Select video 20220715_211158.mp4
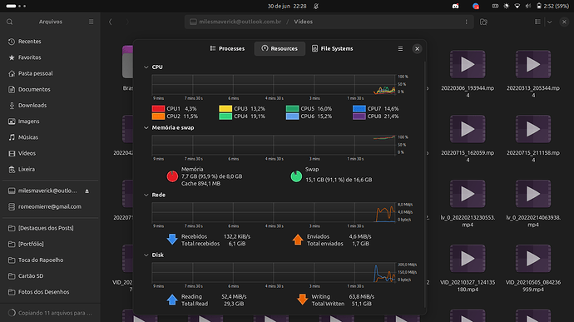The width and height of the screenshot is (574, 322). (x=533, y=138)
